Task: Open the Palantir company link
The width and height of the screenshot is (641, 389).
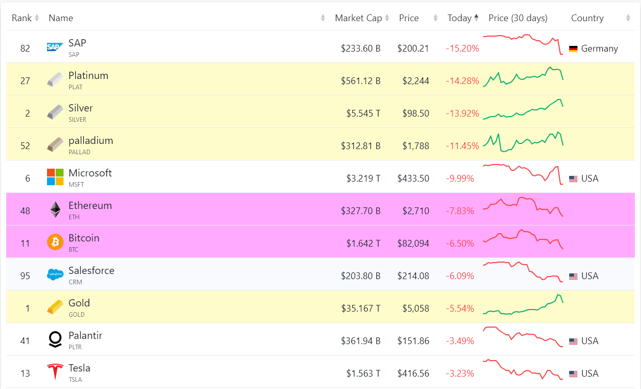Action: 85,335
